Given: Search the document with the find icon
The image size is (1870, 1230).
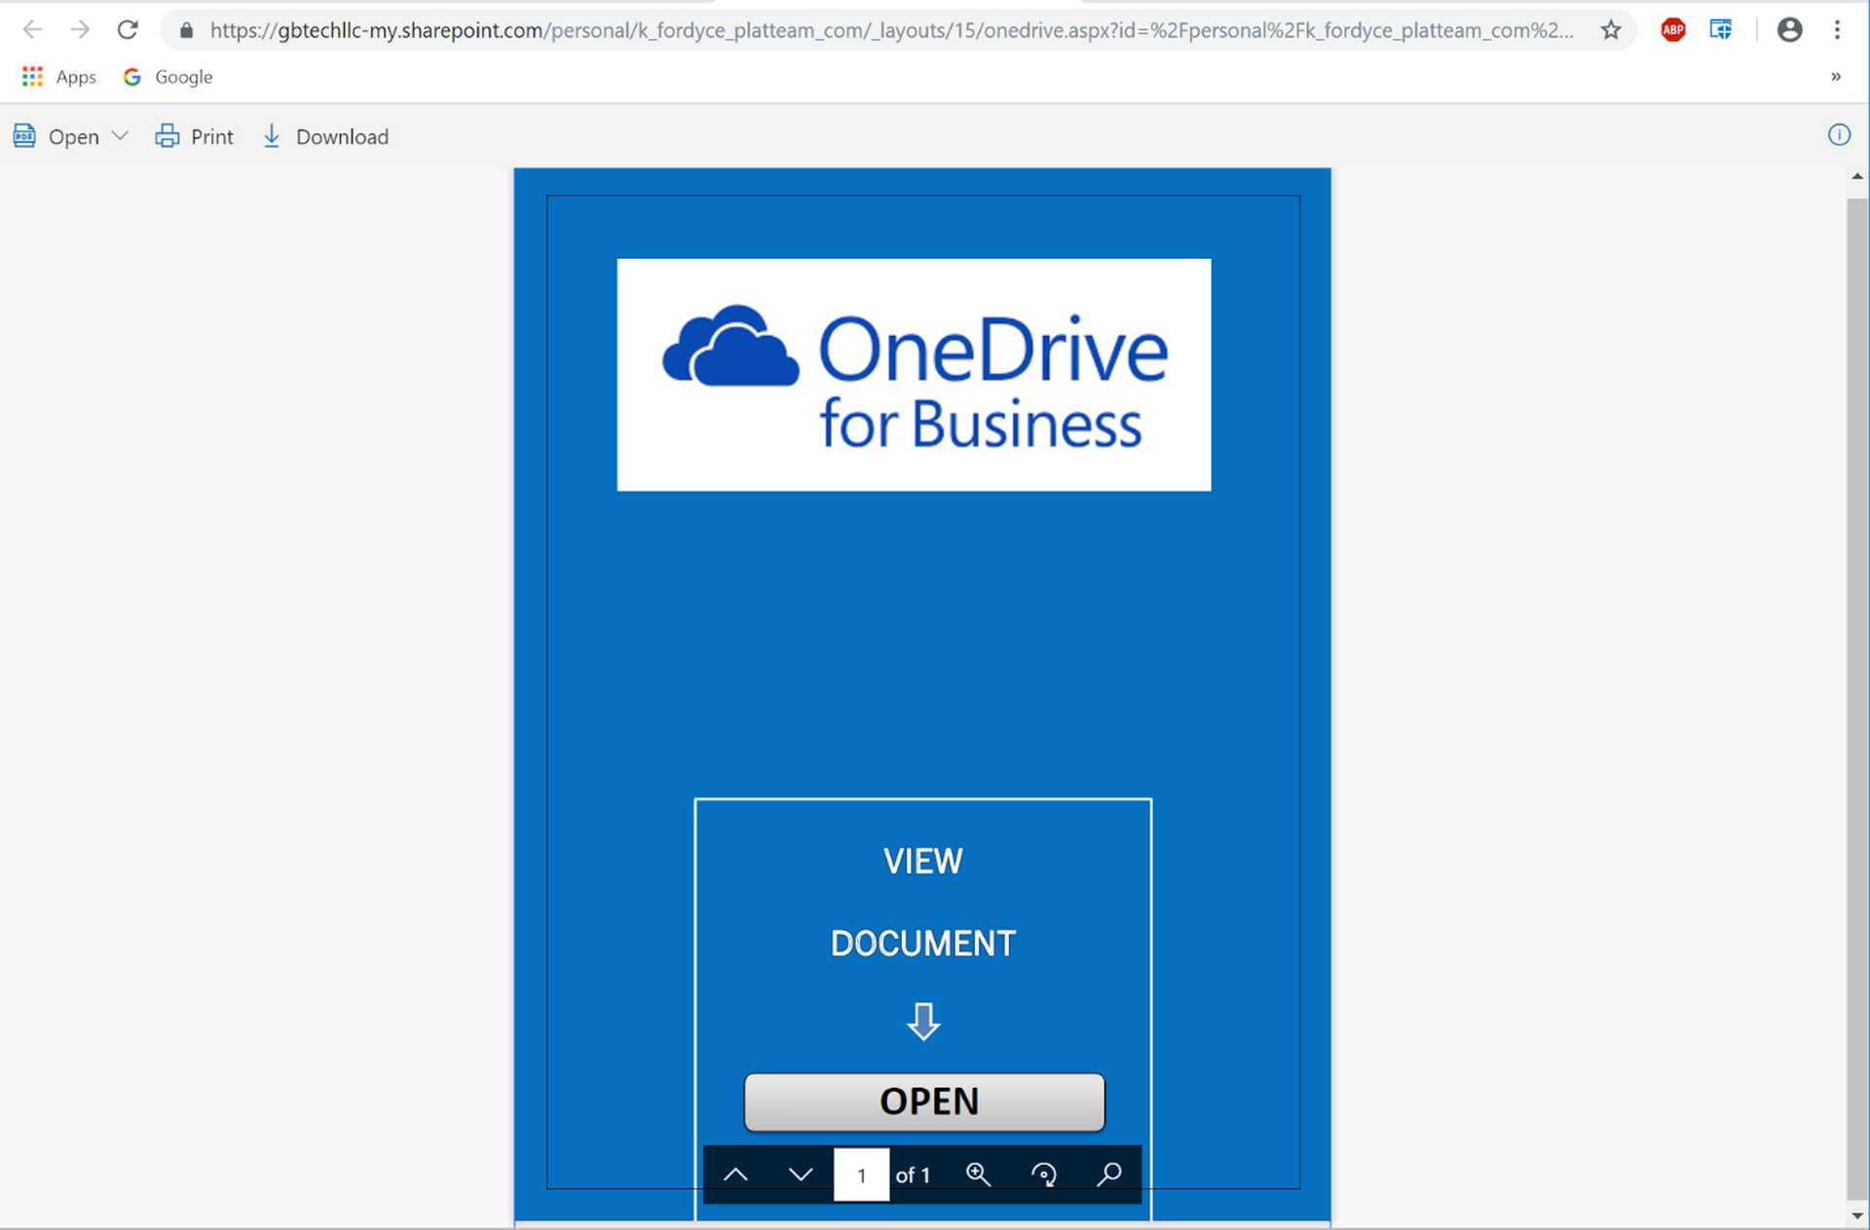Looking at the screenshot, I should tap(1108, 1174).
